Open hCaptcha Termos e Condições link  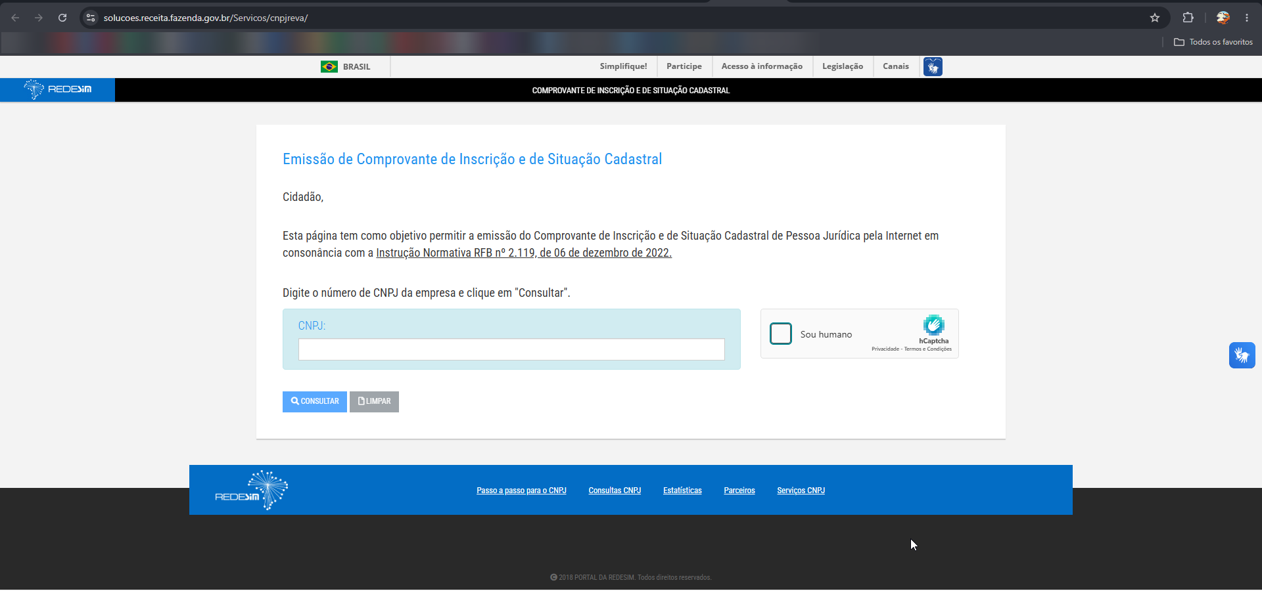point(928,349)
